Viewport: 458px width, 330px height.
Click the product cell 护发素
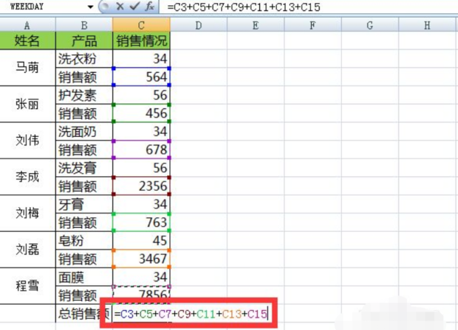tap(84, 95)
